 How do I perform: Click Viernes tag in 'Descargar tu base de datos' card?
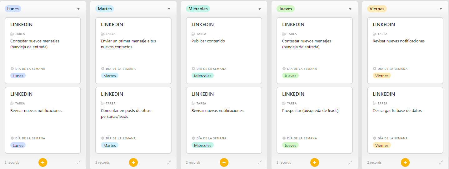pos(382,145)
